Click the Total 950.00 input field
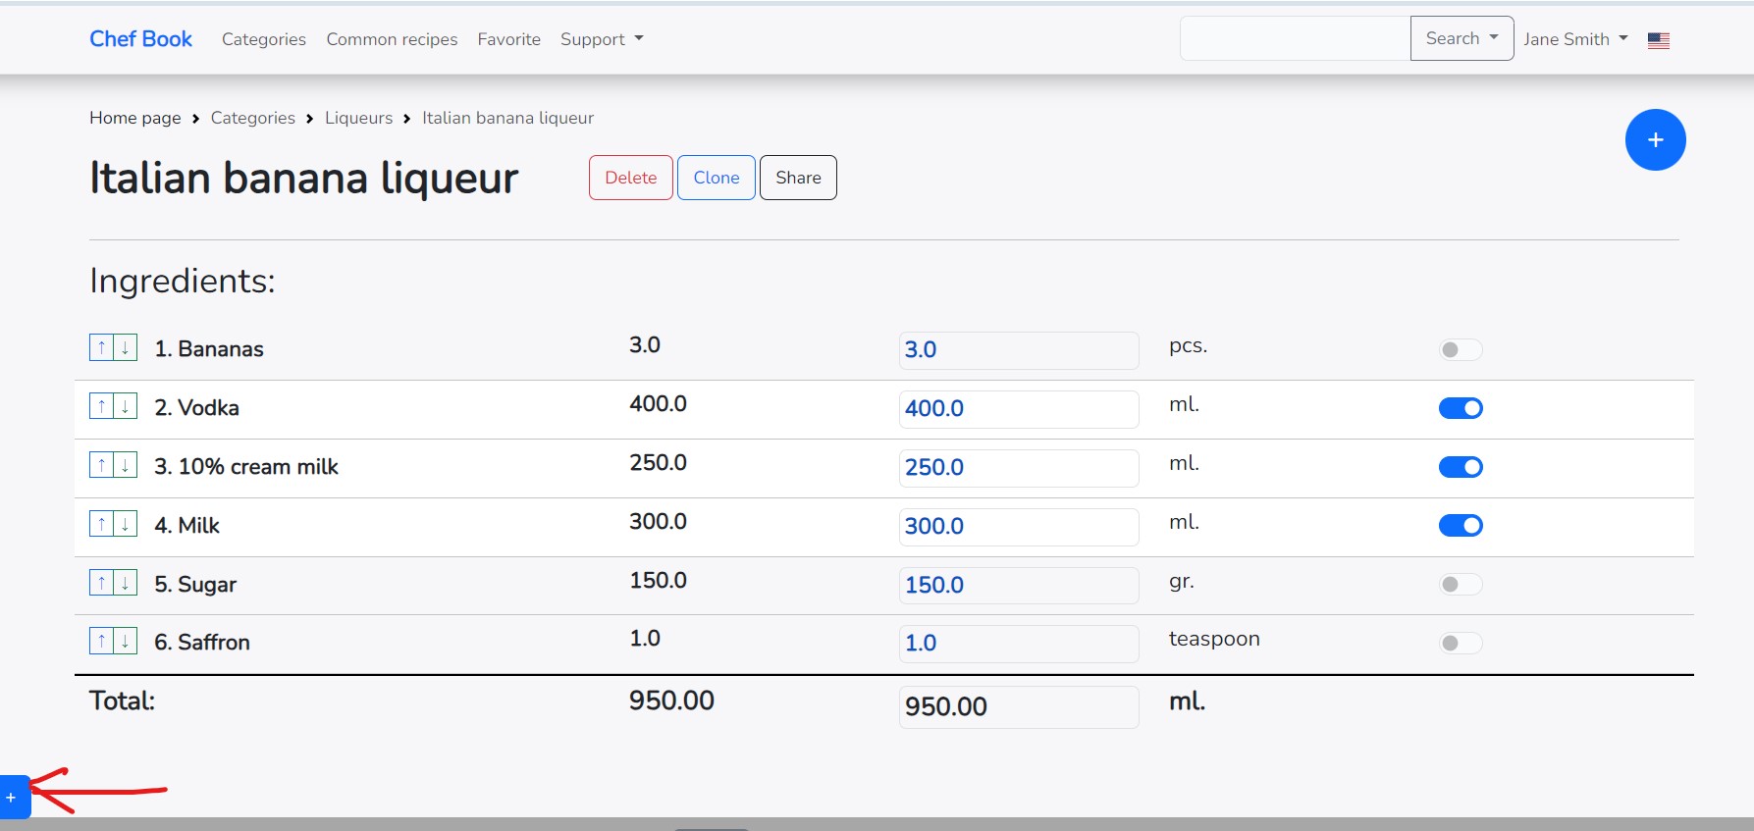This screenshot has height=831, width=1754. (1018, 706)
